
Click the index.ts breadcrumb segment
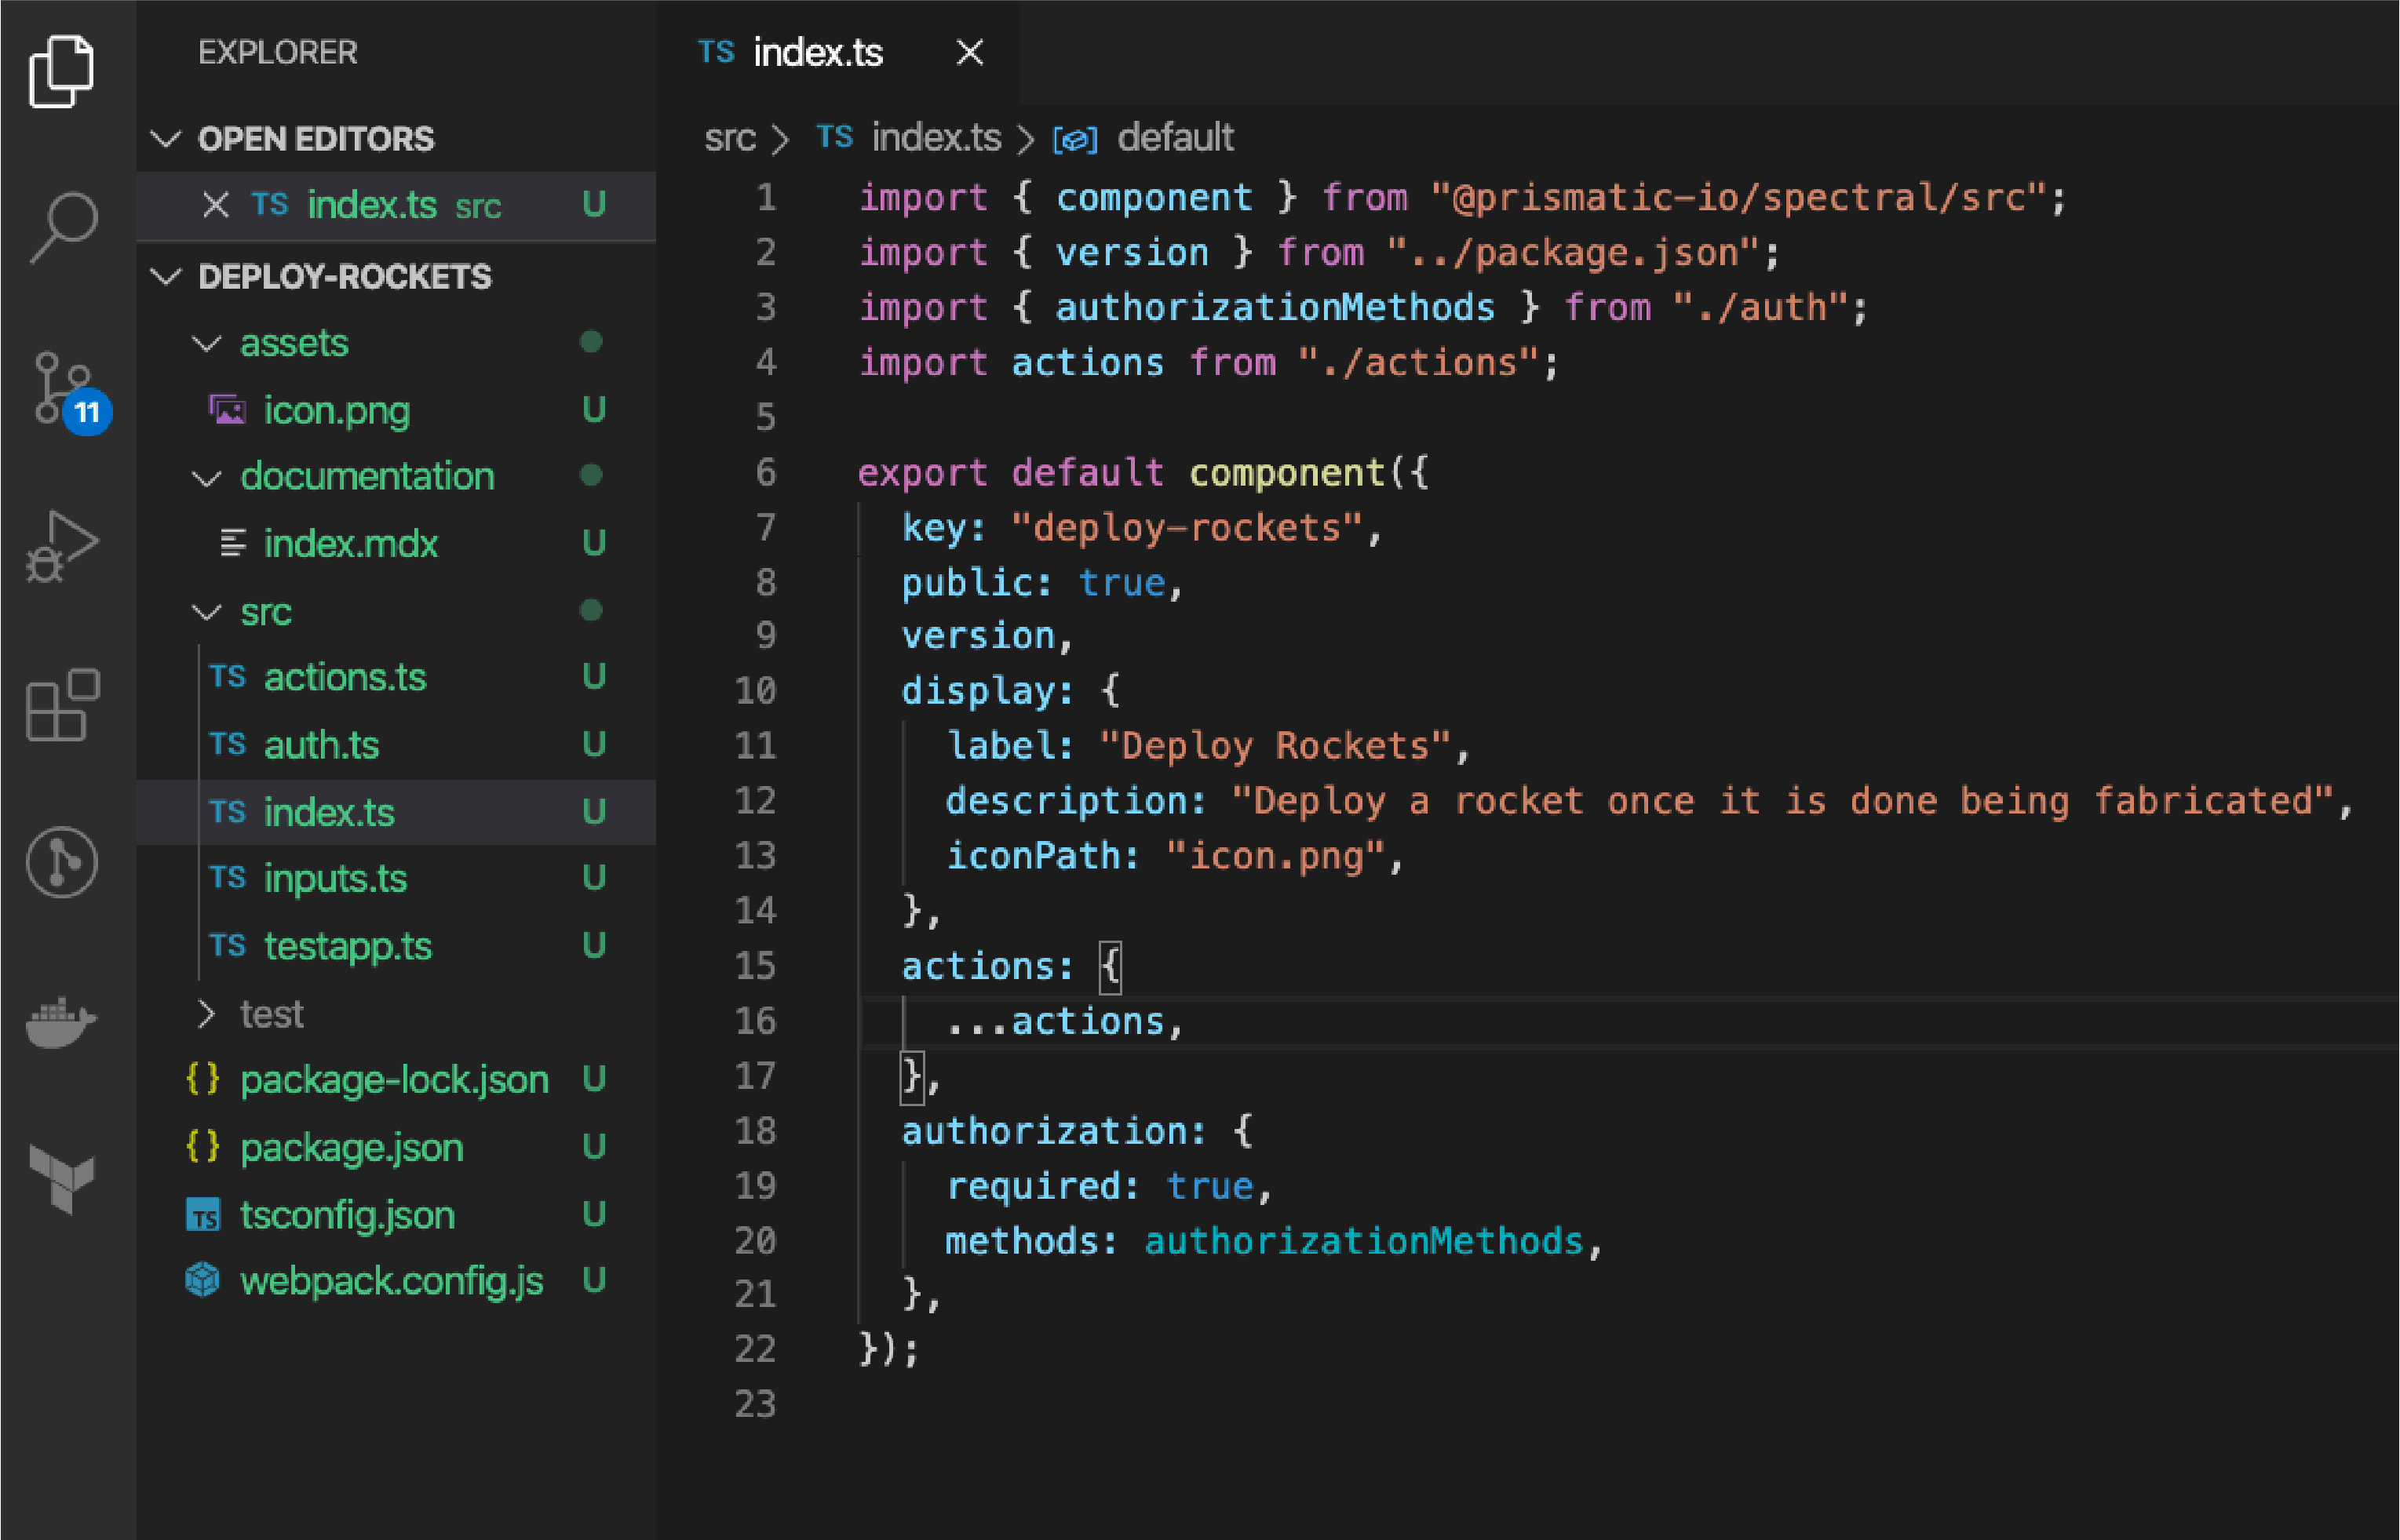(x=936, y=138)
